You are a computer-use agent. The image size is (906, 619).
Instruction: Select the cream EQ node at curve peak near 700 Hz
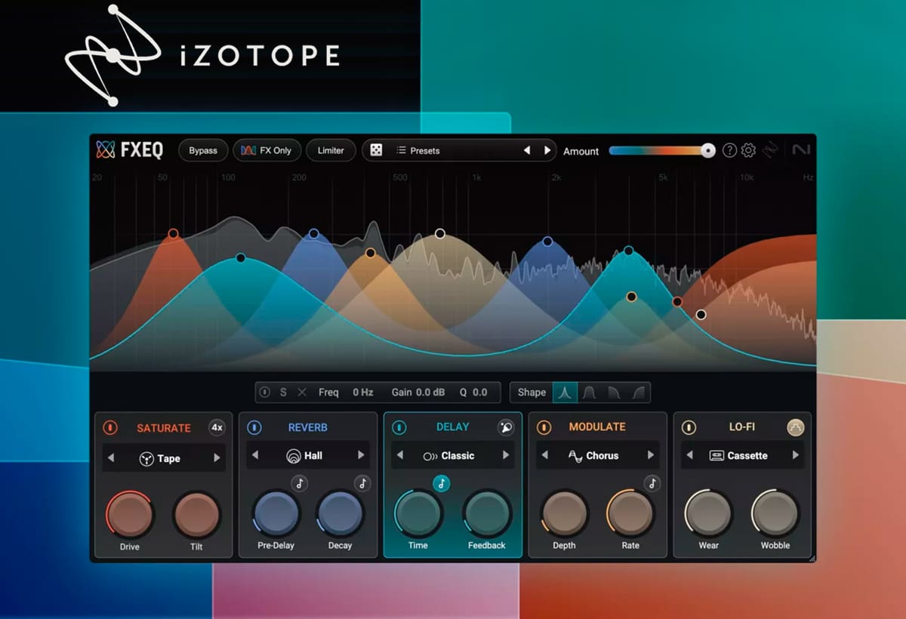pyautogui.click(x=440, y=234)
